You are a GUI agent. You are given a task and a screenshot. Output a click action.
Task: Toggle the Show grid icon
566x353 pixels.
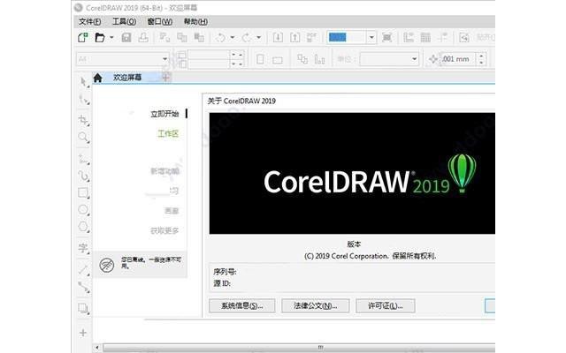click(x=425, y=37)
